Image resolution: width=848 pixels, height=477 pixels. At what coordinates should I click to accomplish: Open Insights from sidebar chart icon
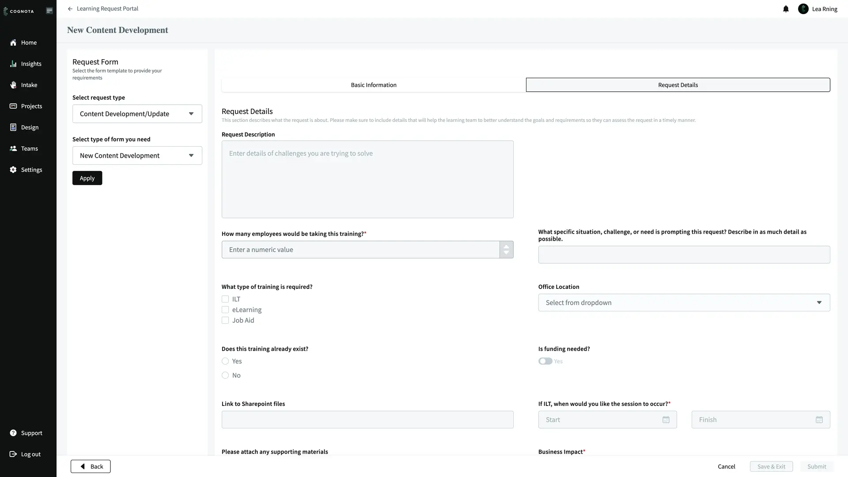coord(13,64)
